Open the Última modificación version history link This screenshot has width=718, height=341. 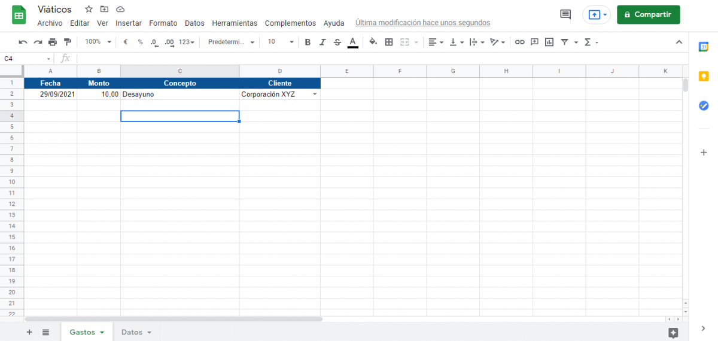(x=422, y=23)
